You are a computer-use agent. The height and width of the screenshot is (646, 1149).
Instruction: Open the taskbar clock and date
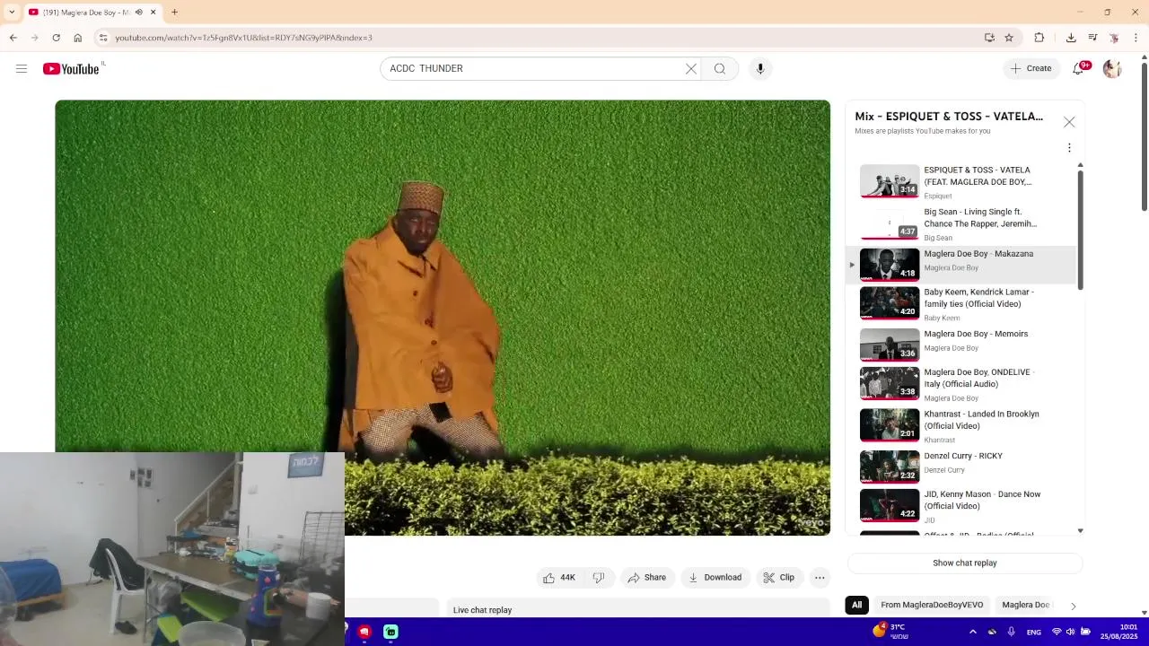point(1118,632)
